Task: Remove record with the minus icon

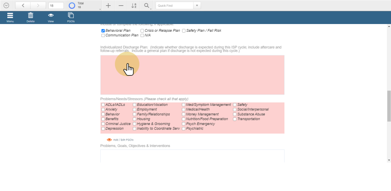Action: 121,6
